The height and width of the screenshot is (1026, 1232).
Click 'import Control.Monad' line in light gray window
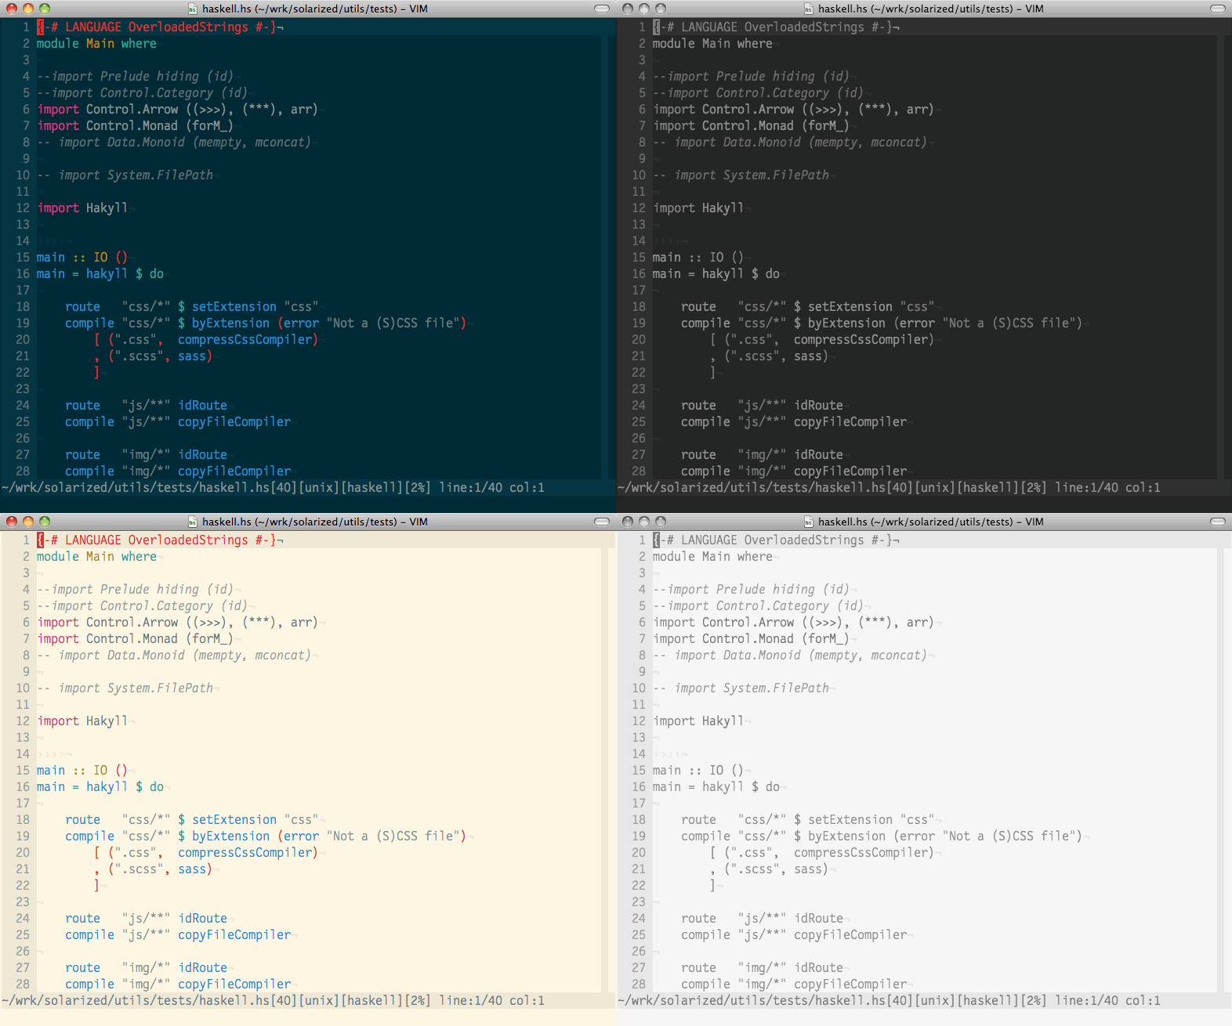tap(751, 638)
